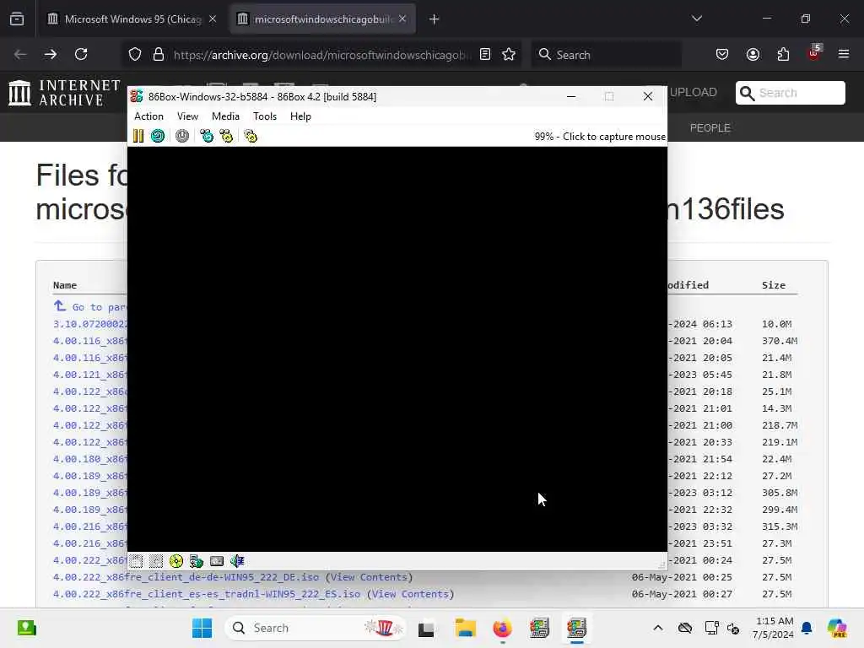Screen dimensions: 864x648
Task: Open Firefox hamburger application menu
Action: [844, 54]
